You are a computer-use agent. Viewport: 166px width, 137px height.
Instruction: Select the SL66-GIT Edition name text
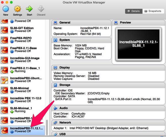[22, 28]
